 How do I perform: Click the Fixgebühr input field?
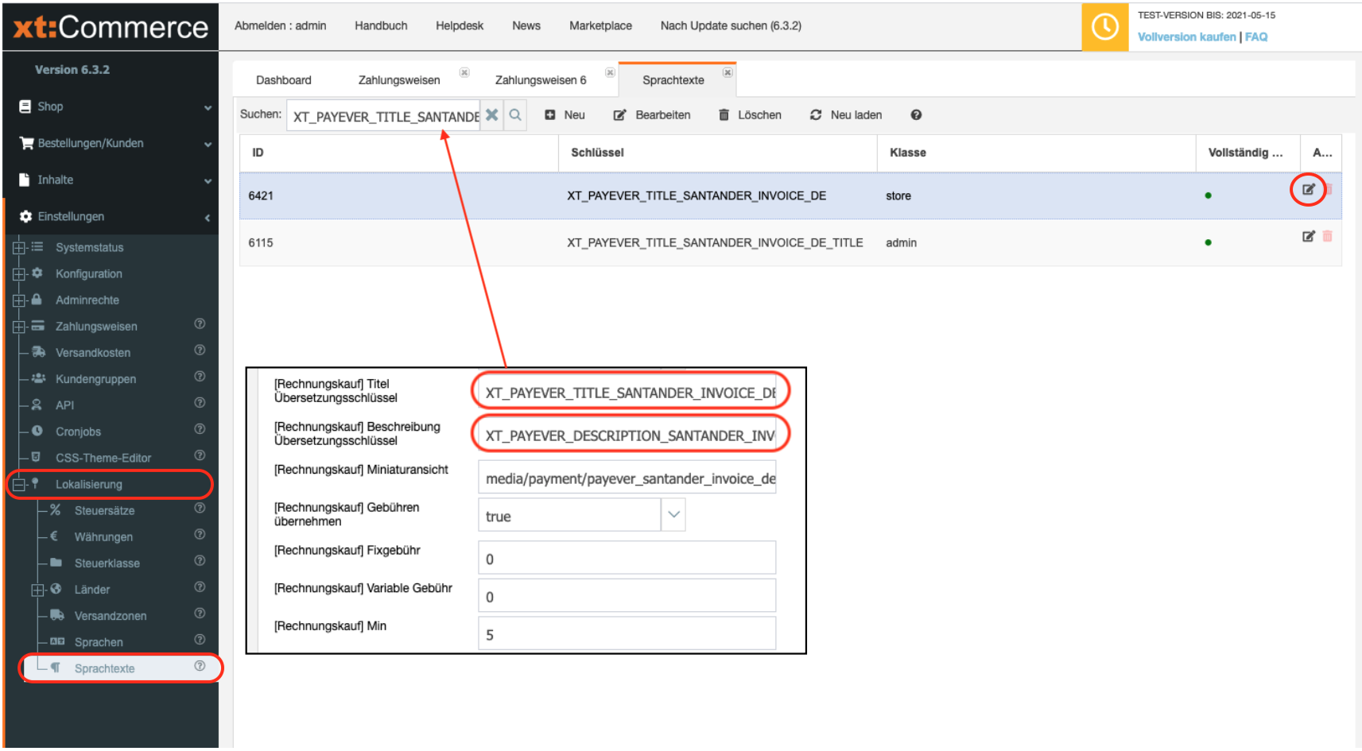pyautogui.click(x=627, y=558)
